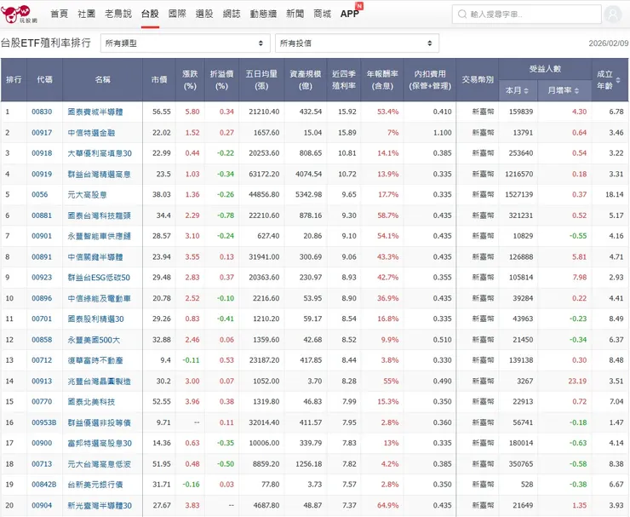Open 元大台灣高息低波 link
The height and width of the screenshot is (517, 630).
(100, 464)
